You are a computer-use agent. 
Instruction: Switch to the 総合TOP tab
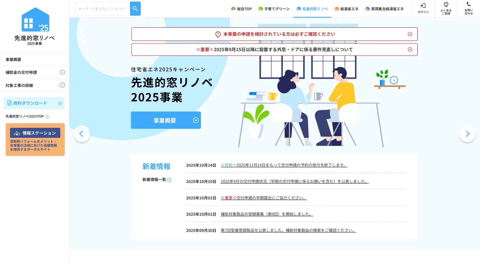coord(241,9)
